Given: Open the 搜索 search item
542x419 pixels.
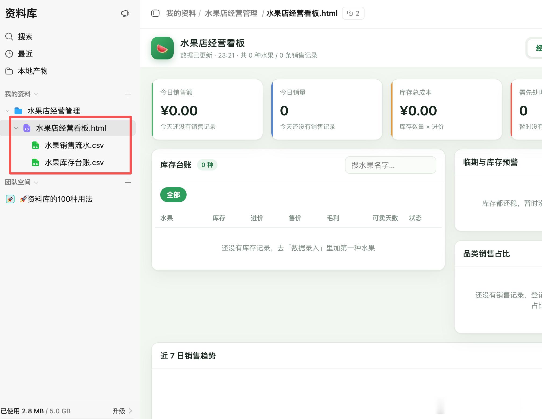Looking at the screenshot, I should point(19,37).
